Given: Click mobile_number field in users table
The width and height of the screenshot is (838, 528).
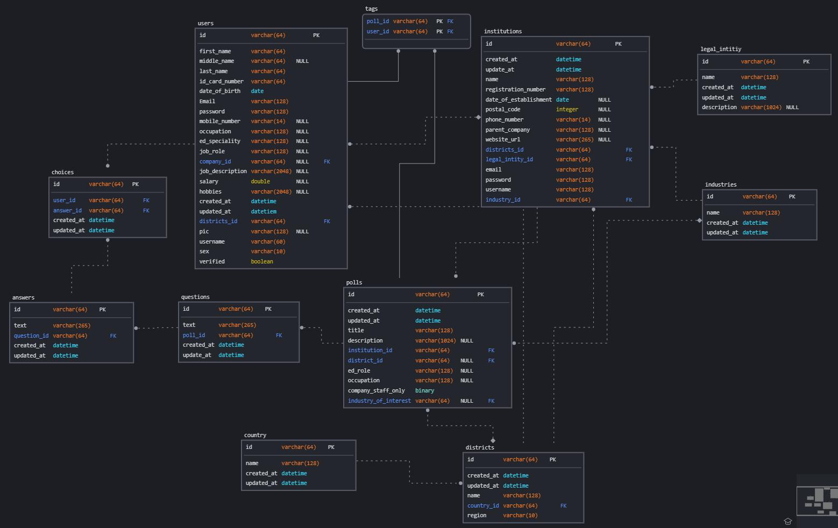Looking at the screenshot, I should (x=271, y=122).
